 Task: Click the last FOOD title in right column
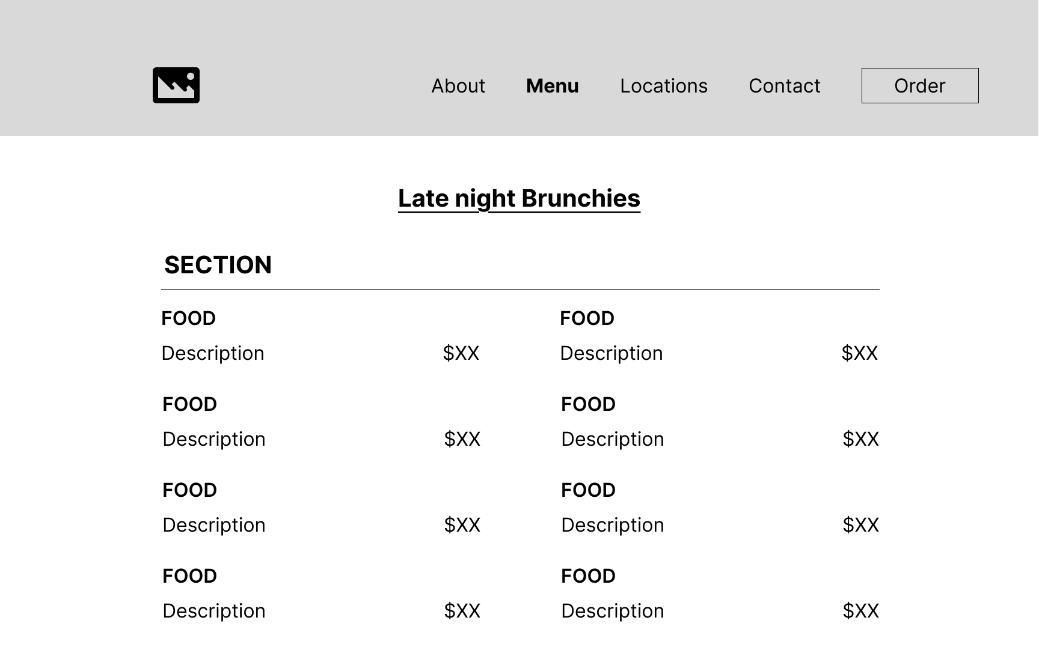coord(589,576)
